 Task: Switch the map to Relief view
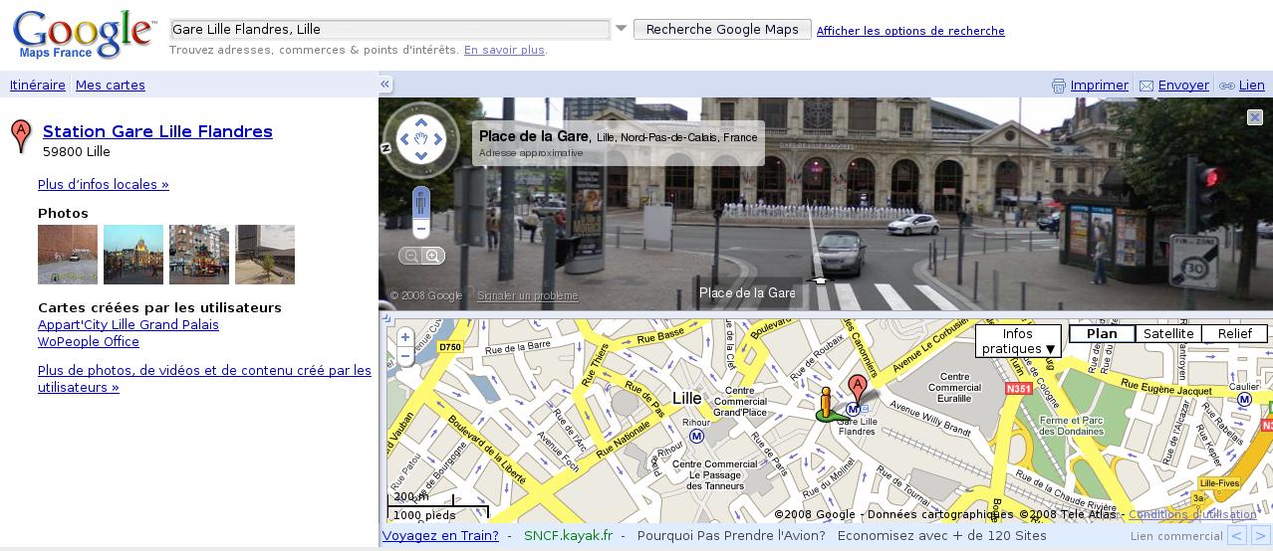1234,334
